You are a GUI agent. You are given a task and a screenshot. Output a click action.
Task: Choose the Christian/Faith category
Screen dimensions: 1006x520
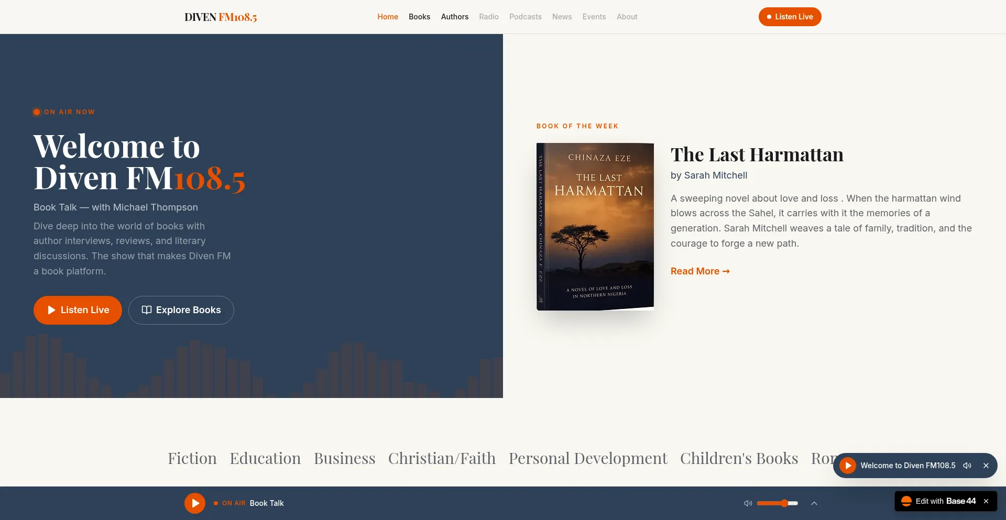pyautogui.click(x=442, y=458)
